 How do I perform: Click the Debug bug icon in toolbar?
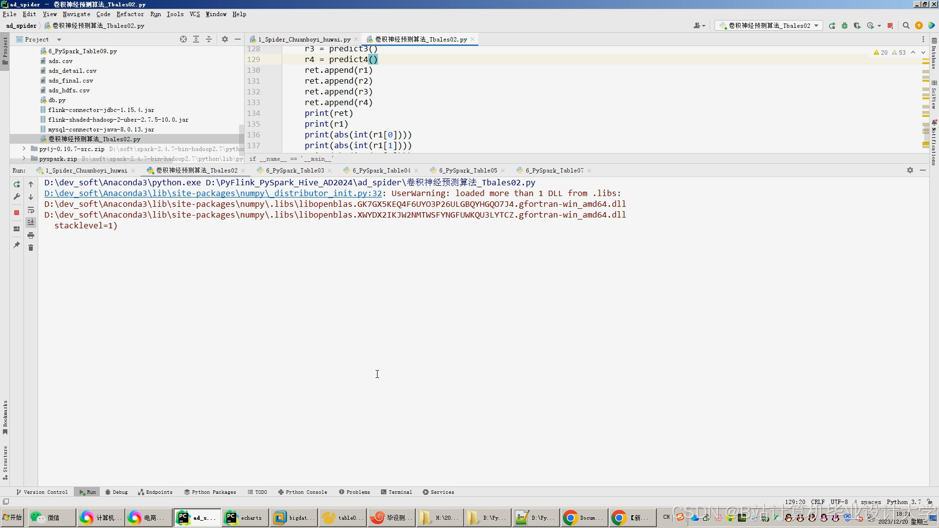tap(845, 26)
